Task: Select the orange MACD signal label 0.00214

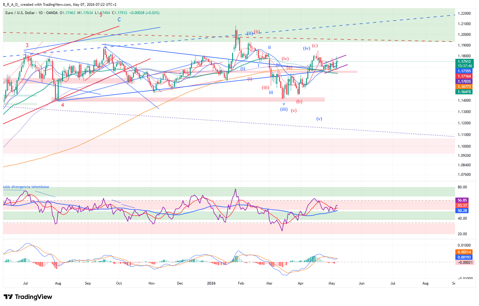Action: coord(464,252)
